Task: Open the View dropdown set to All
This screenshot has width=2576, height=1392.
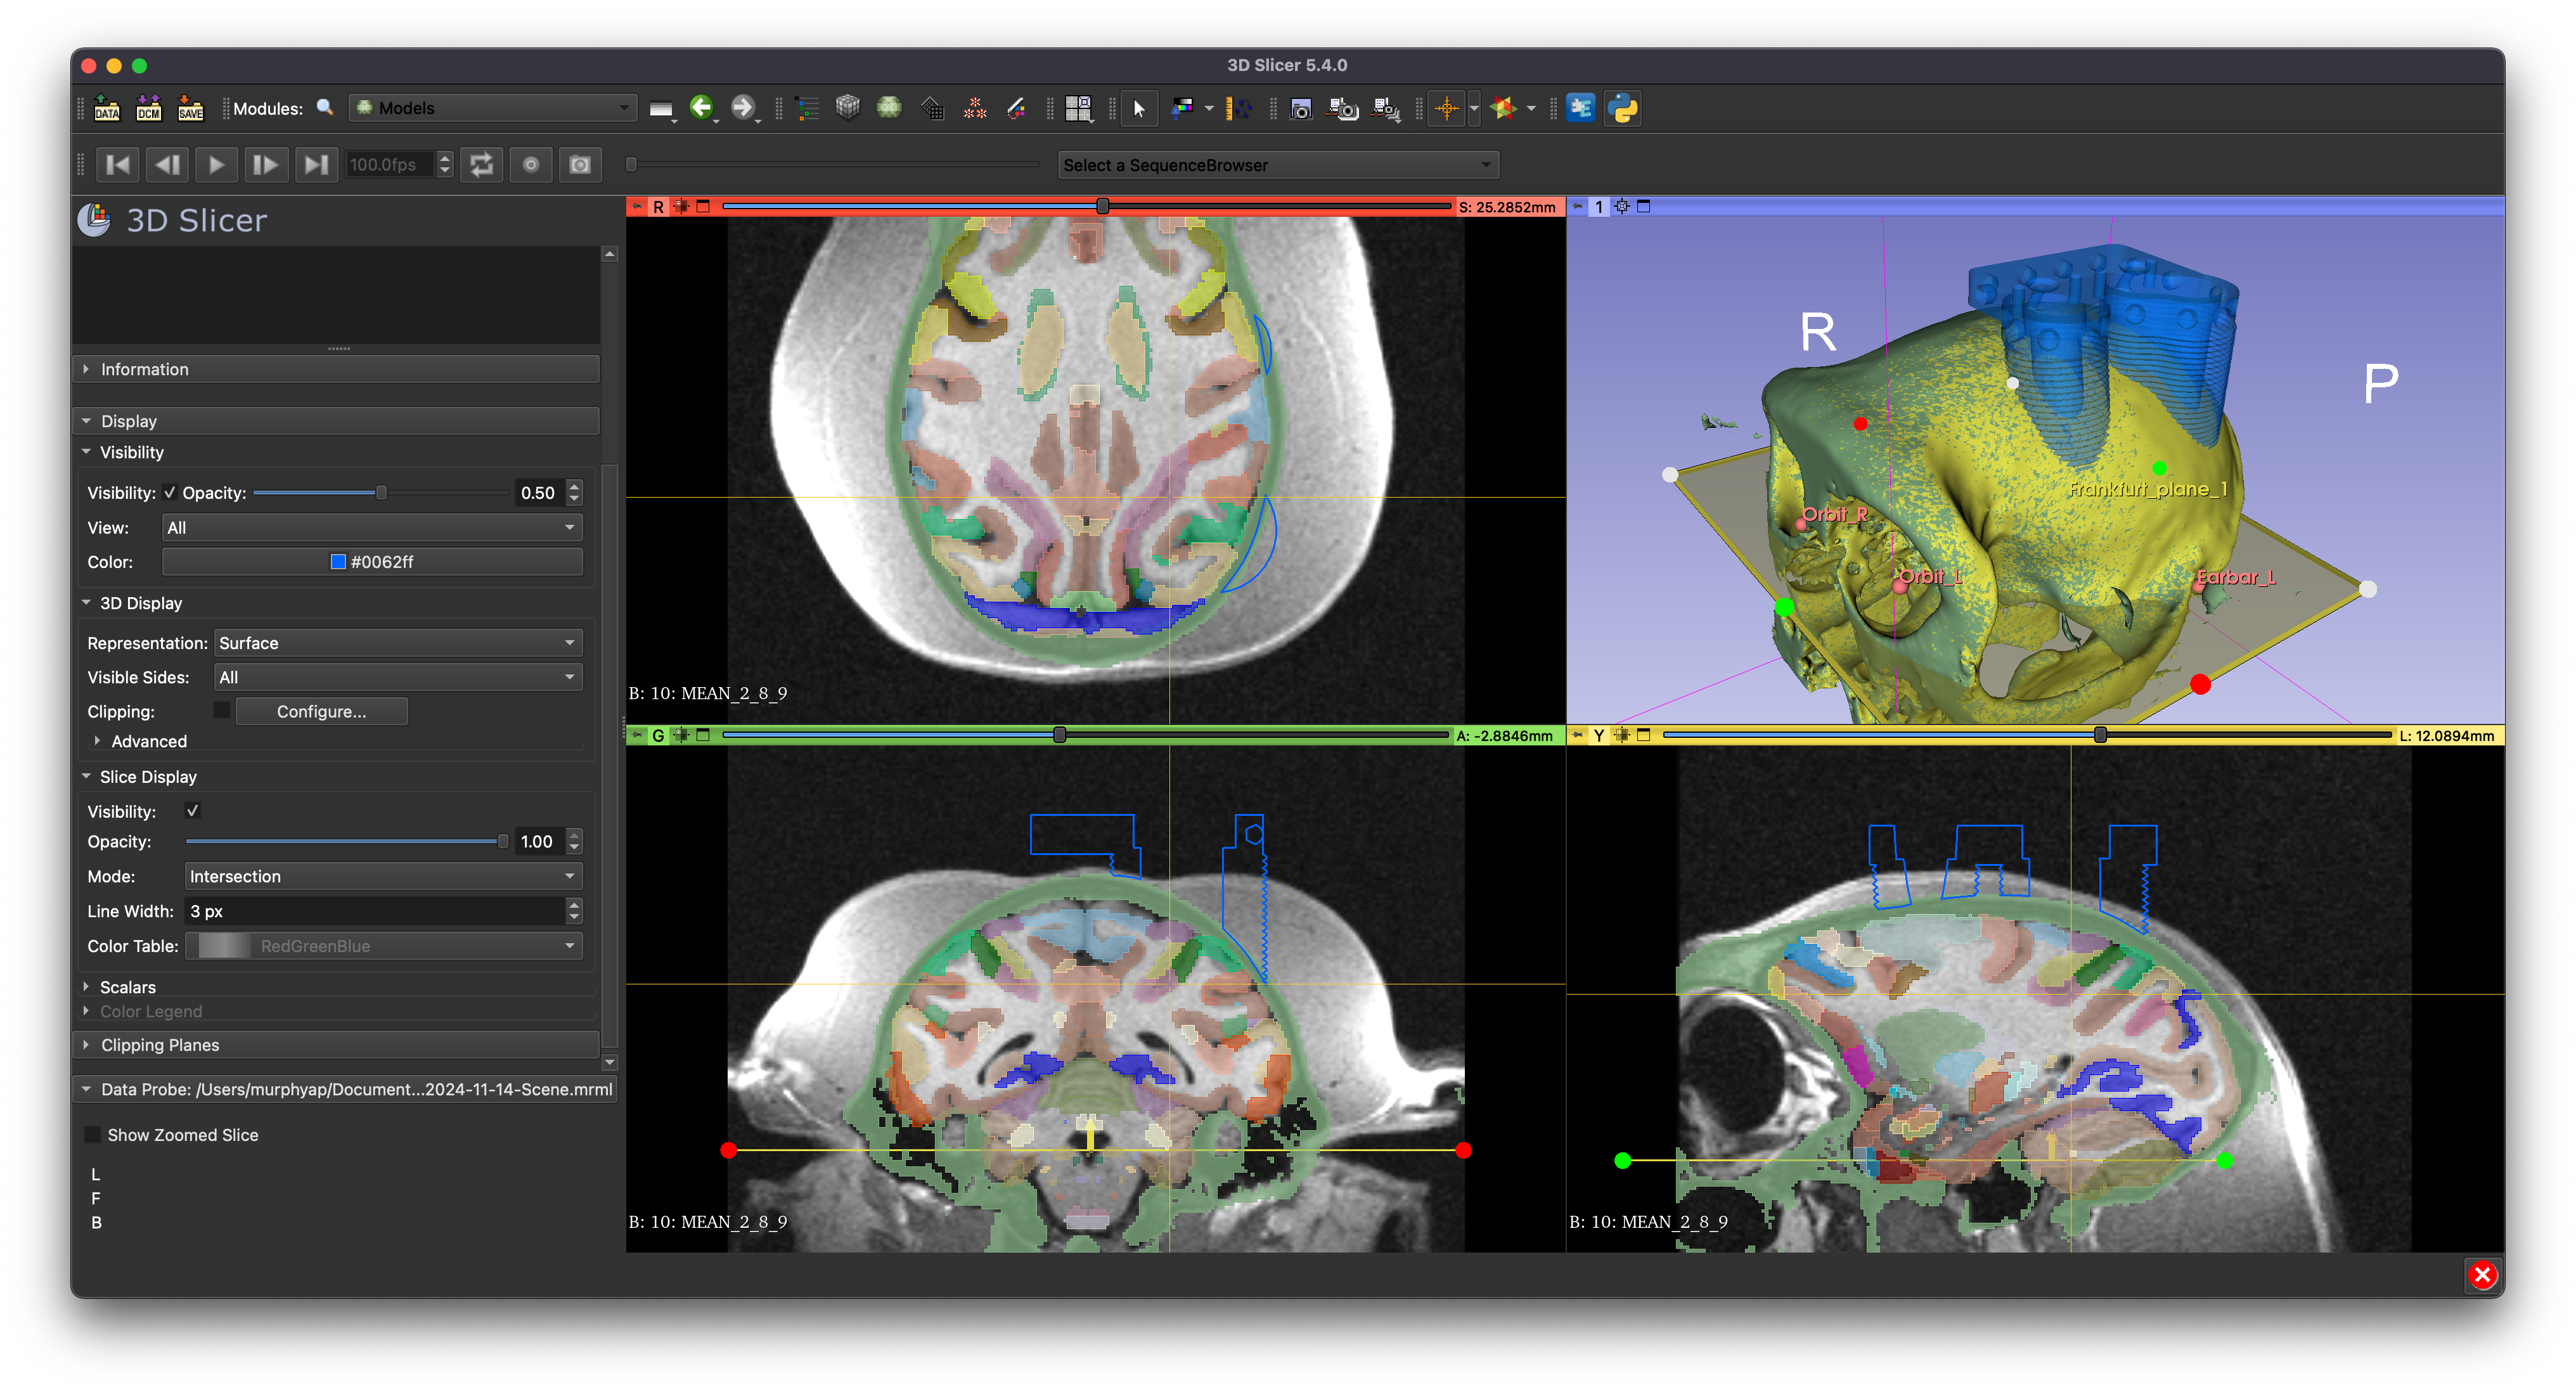Action: pos(371,527)
